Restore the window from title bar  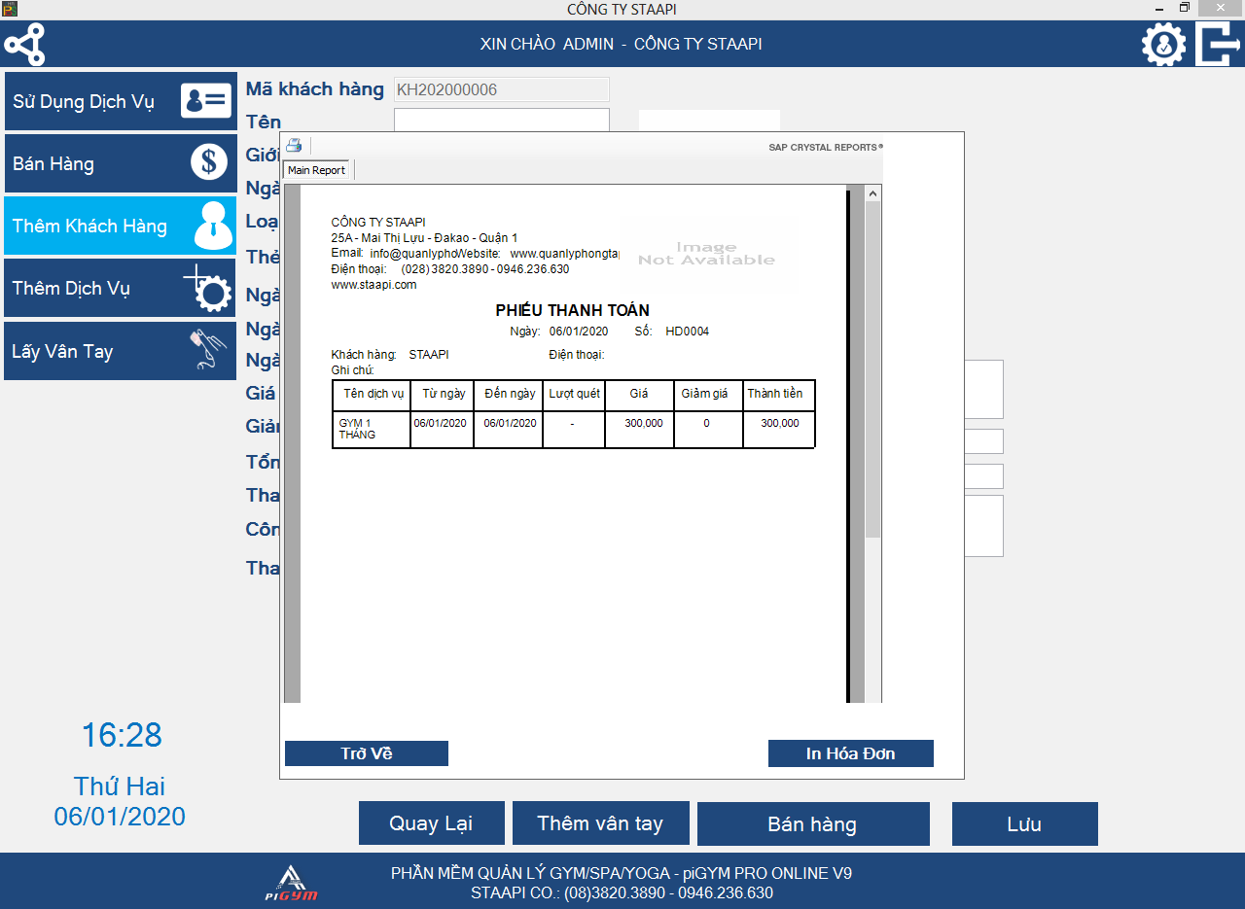(x=1184, y=8)
